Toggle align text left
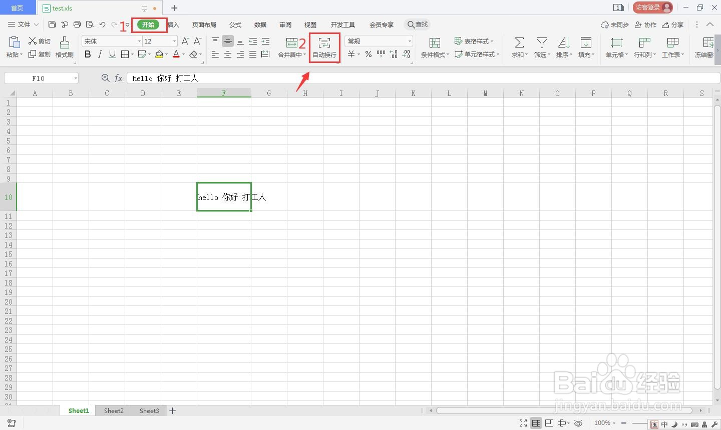721x430 pixels. pos(215,54)
